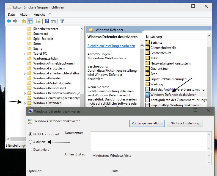217x176 pixels.
Task: Collapse description pane with the chevron up arrow
Action: click(x=142, y=46)
